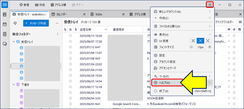This screenshot has height=109, width=244.
Task: Sort by the star column header
Action: click(70, 29)
